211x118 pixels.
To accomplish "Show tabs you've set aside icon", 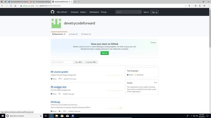I will pyautogui.click(x=2, y=2).
